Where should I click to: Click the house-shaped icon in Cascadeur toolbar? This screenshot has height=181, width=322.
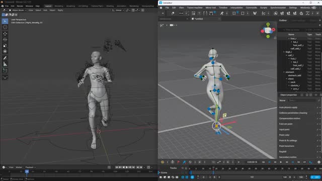[301, 14]
